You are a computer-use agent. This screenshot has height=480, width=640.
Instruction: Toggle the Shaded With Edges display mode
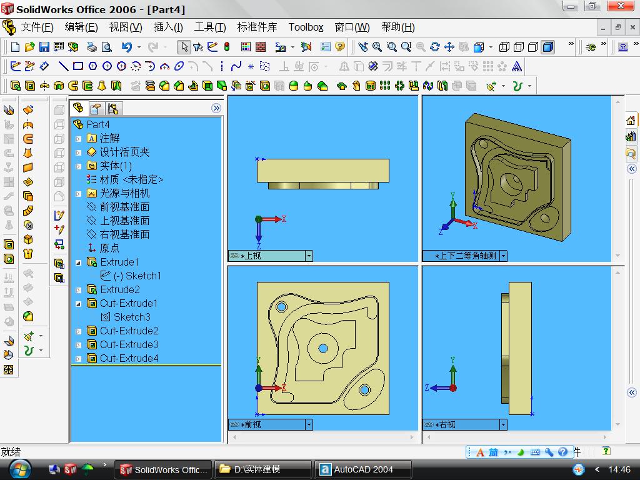point(548,47)
